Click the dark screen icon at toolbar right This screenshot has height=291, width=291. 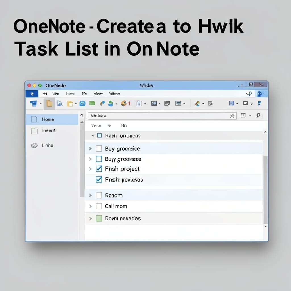(245, 103)
